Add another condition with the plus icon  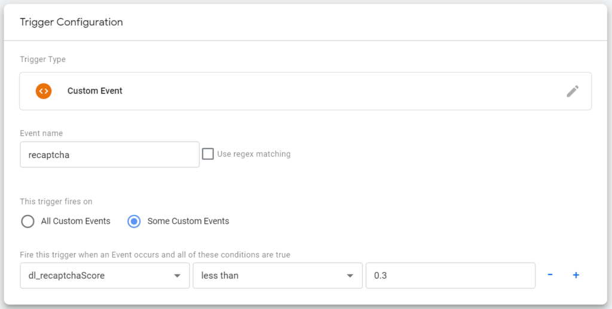[x=576, y=275]
